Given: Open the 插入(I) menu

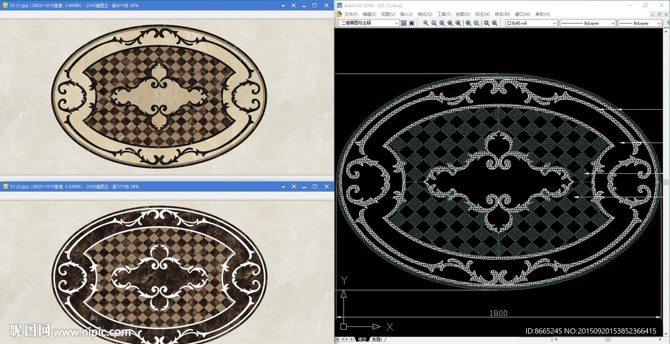Looking at the screenshot, I should 406,14.
